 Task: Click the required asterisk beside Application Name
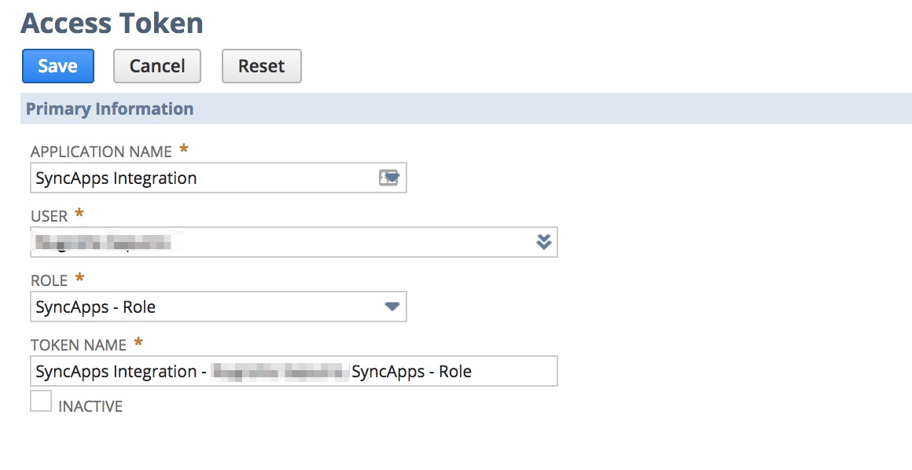[184, 149]
